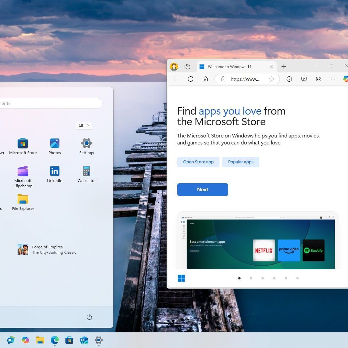Add page to favorites with star icon

pos(271,79)
